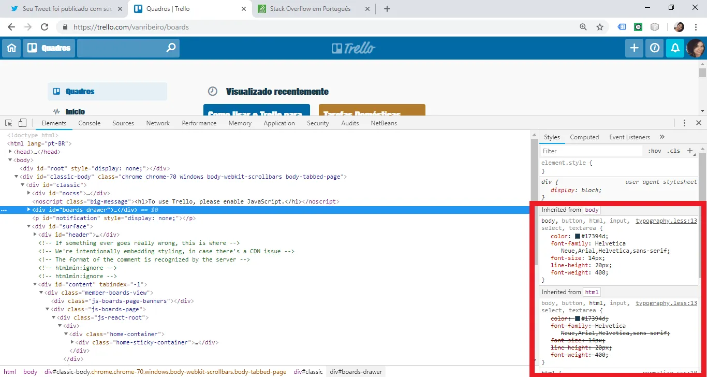This screenshot has height=377, width=707.
Task: Bookmark this page with star icon
Action: (x=600, y=27)
